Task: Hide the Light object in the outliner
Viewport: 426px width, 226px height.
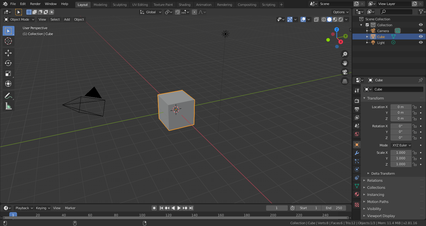Action: point(421,42)
